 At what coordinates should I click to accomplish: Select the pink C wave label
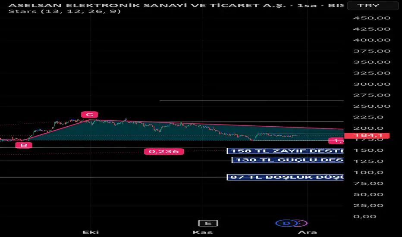(89, 115)
